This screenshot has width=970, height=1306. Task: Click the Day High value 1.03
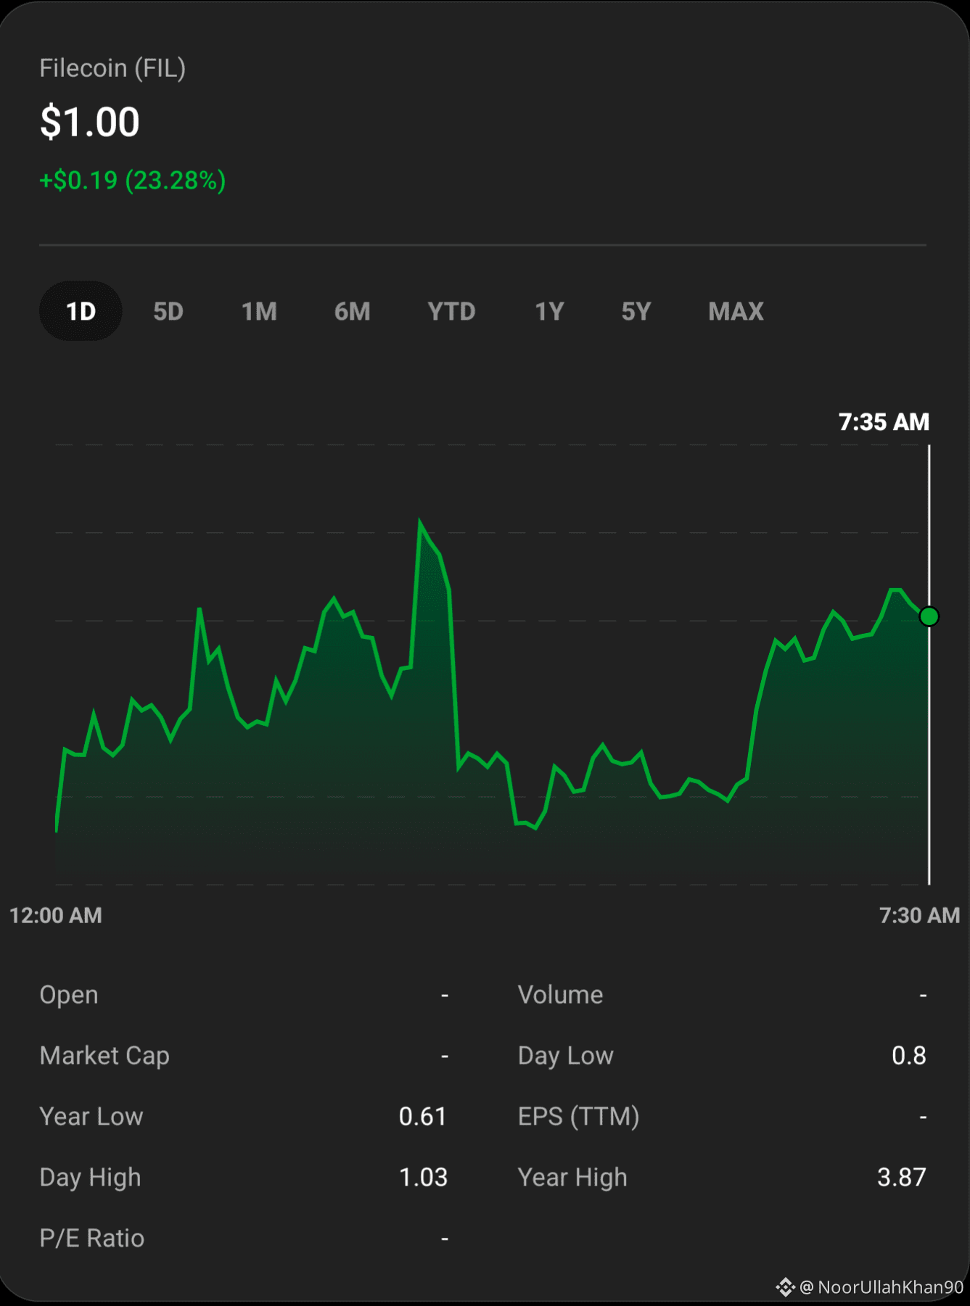tap(423, 1177)
